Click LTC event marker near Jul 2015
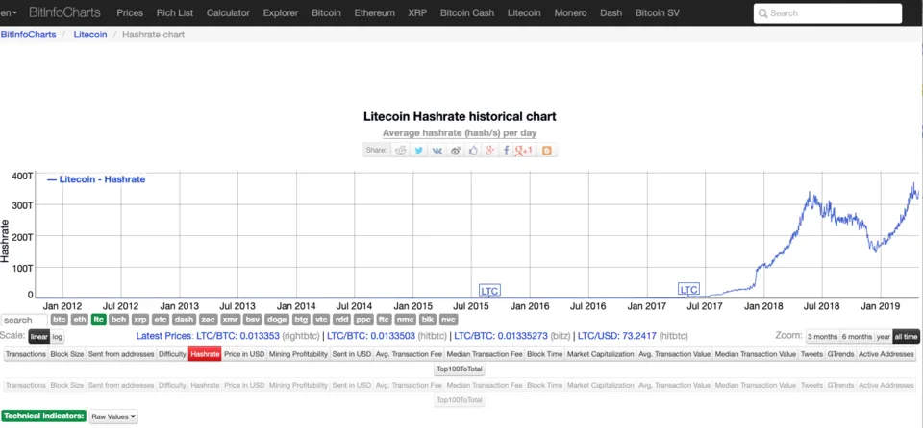This screenshot has height=428, width=923. (489, 290)
